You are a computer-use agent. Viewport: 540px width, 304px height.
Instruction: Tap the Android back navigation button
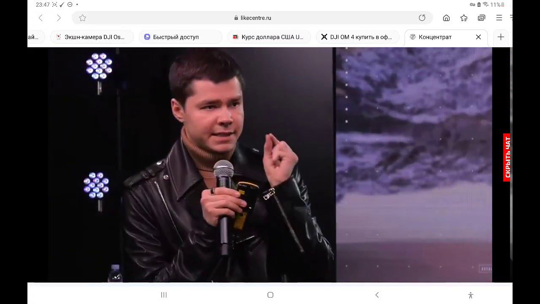pos(377,295)
